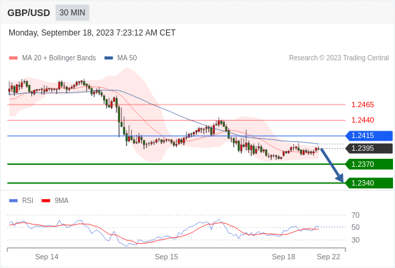Click the Research © 2023 Trading Central credit
This screenshot has width=395, height=268.
[x=339, y=58]
